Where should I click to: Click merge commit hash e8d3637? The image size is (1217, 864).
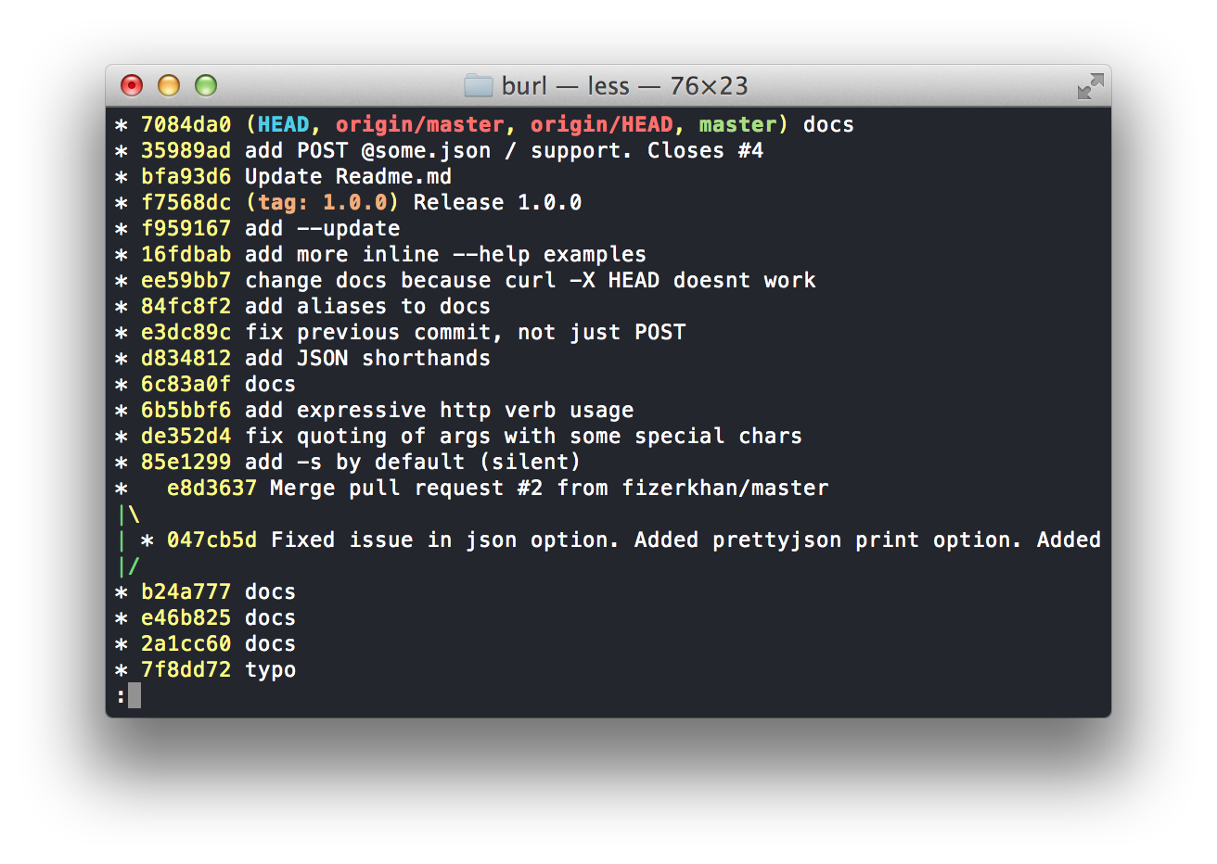[211, 488]
